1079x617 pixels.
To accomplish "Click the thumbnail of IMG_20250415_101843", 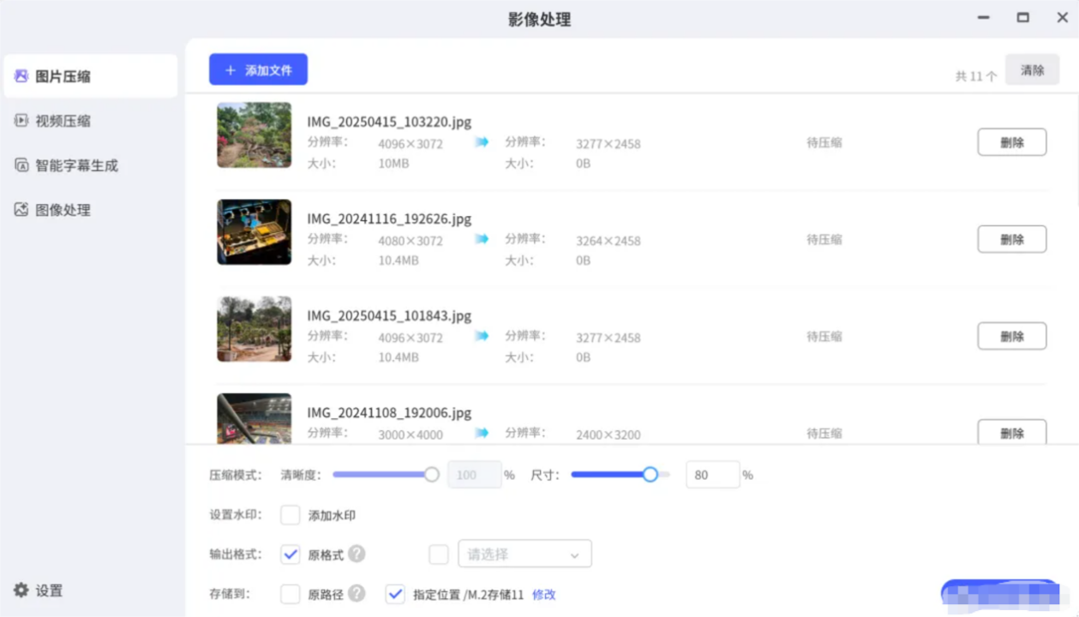I will (x=254, y=328).
